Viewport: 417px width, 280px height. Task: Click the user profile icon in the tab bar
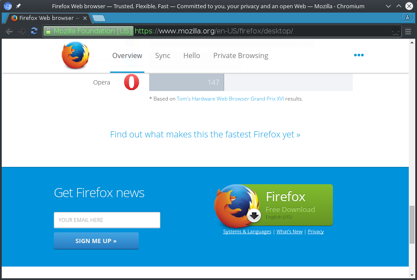pos(407,17)
